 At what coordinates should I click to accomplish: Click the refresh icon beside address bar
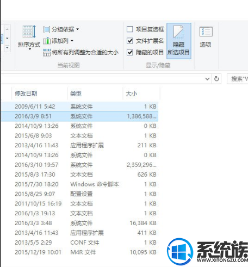(x=216, y=79)
